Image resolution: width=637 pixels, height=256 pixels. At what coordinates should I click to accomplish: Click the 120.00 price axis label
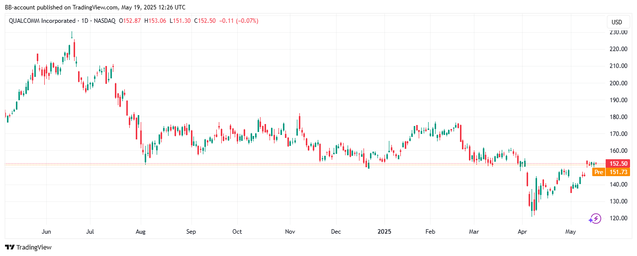tap(619, 218)
